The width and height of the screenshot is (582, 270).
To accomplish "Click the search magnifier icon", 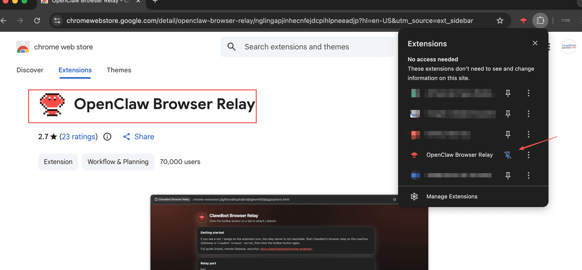I will tap(231, 47).
